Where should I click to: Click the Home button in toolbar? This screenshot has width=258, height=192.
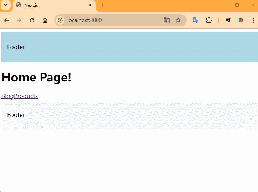tap(45, 20)
